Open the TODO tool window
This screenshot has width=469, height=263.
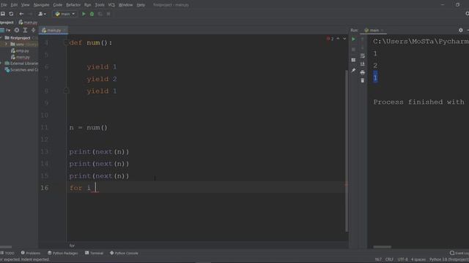tap(7, 253)
